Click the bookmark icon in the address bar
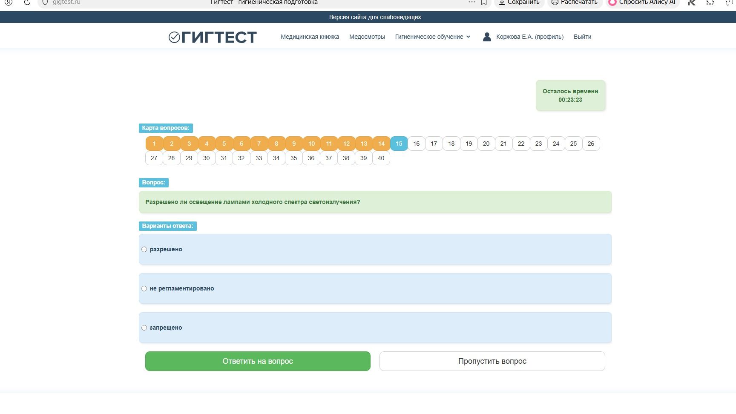 click(484, 3)
